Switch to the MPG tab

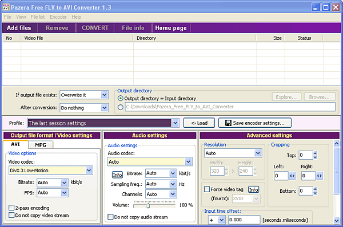tap(41, 145)
